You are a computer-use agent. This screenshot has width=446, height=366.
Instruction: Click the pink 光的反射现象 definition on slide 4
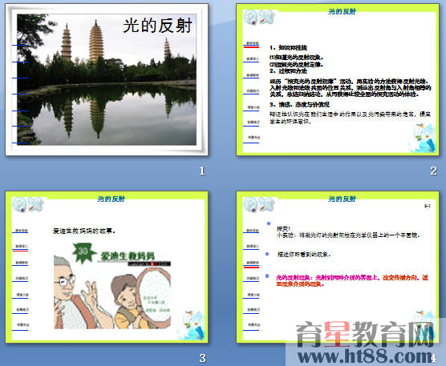click(352, 280)
